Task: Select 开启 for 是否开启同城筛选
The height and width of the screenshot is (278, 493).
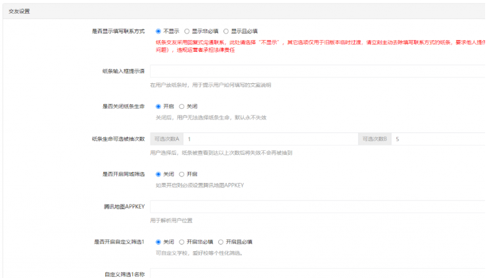Action: tap(181, 174)
